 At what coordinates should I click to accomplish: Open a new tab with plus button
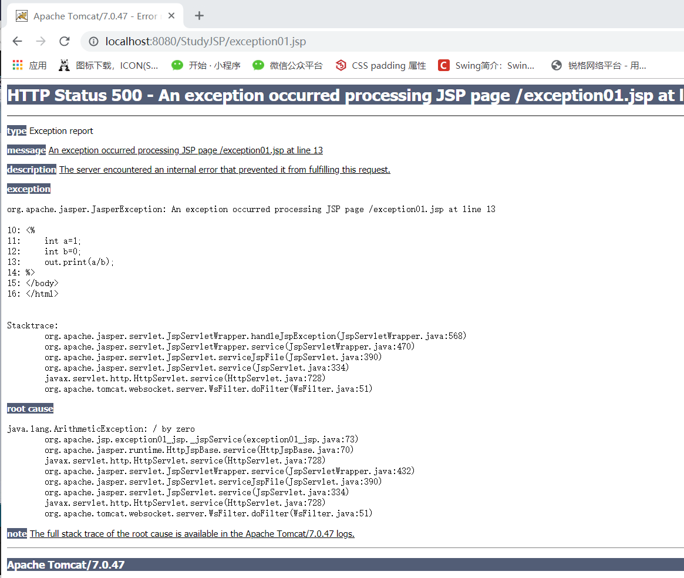pos(200,16)
